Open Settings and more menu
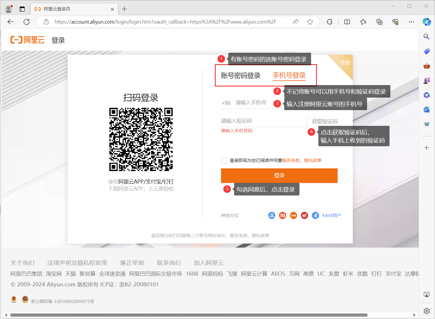 click(x=411, y=22)
